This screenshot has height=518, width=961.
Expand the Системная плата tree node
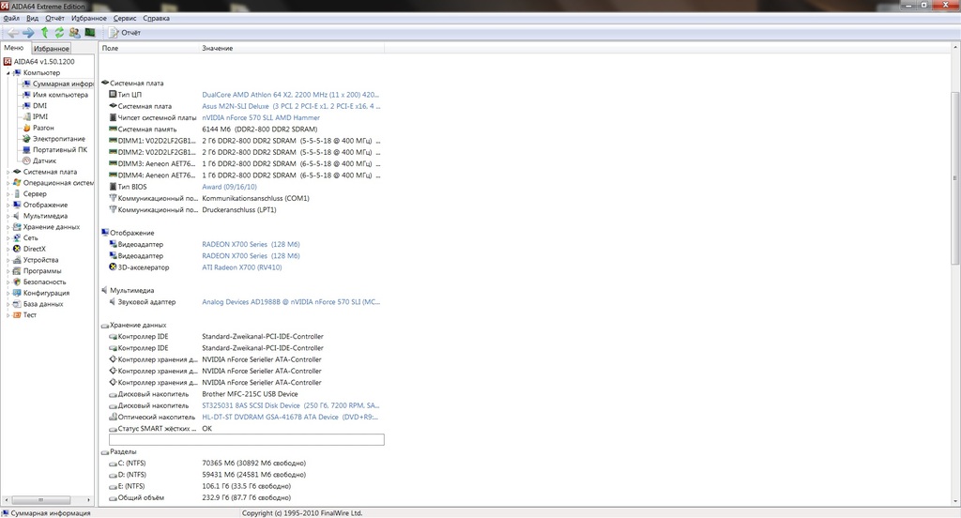point(8,173)
